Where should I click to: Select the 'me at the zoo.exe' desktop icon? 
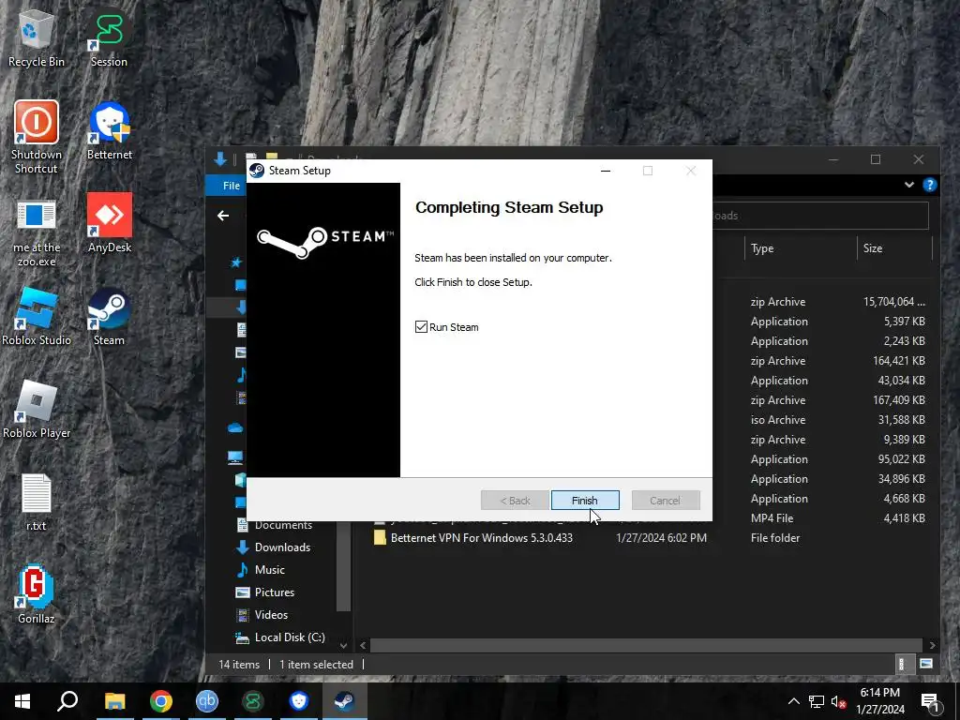(37, 232)
